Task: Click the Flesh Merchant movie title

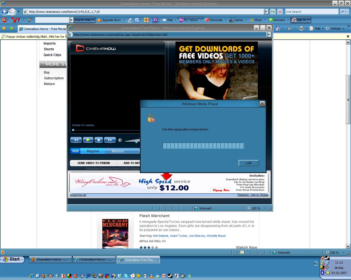Action: [154, 216]
